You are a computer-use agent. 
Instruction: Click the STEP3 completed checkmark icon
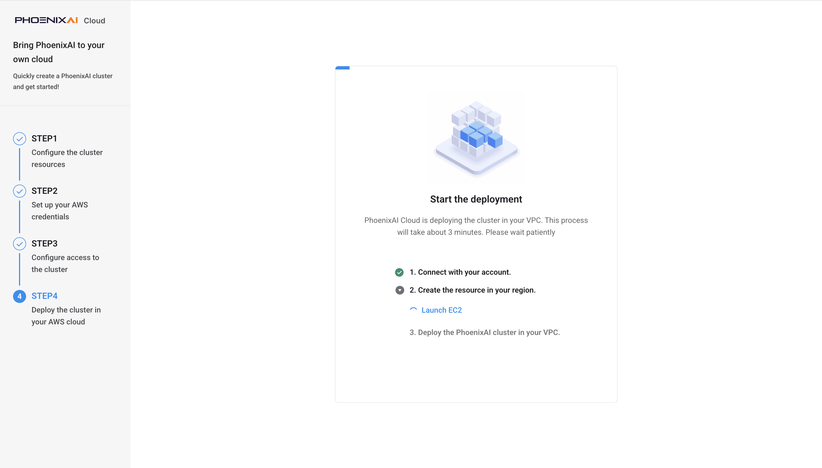tap(20, 244)
